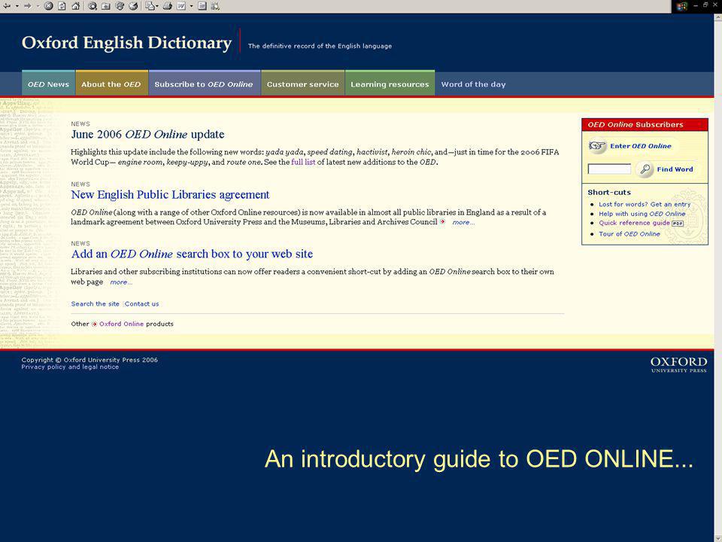Screen dimensions: 722x542
Task: Open the Messenger toolbar icon
Action: (215, 6)
